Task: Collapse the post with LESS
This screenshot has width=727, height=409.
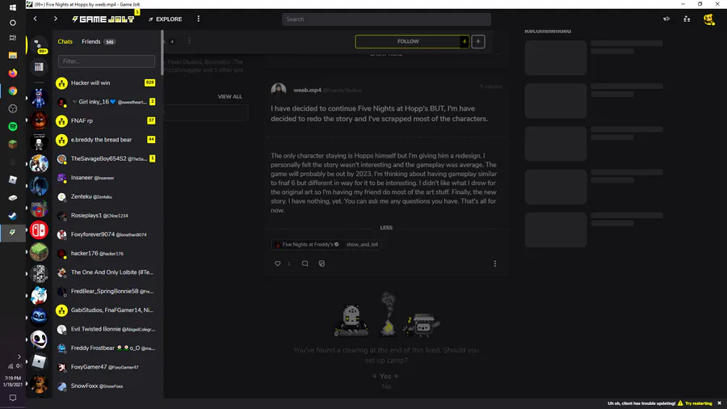Action: [386, 228]
